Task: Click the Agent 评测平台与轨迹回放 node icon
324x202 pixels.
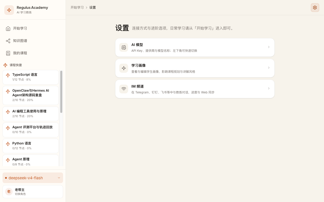Action: (8, 128)
